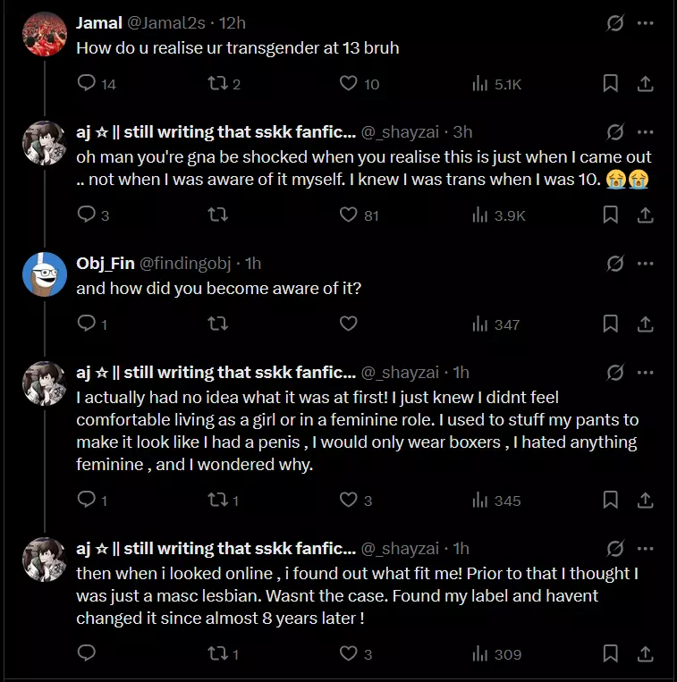Open the 3h timestamp on aj's reply
This screenshot has width=677, height=682.
click(x=462, y=132)
